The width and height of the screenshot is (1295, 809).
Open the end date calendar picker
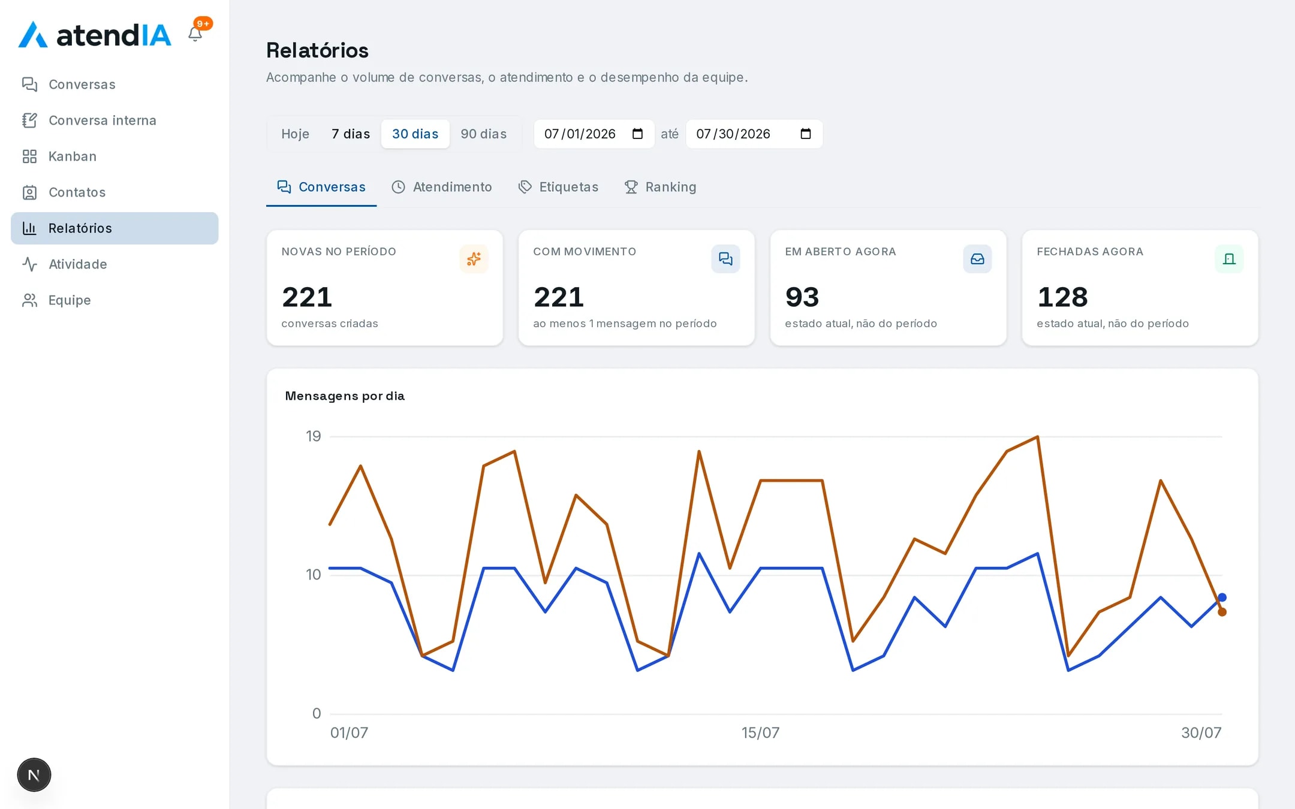click(x=806, y=134)
